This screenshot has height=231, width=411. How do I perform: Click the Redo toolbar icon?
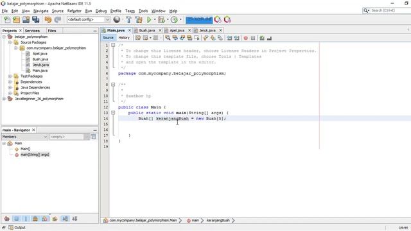(58, 20)
